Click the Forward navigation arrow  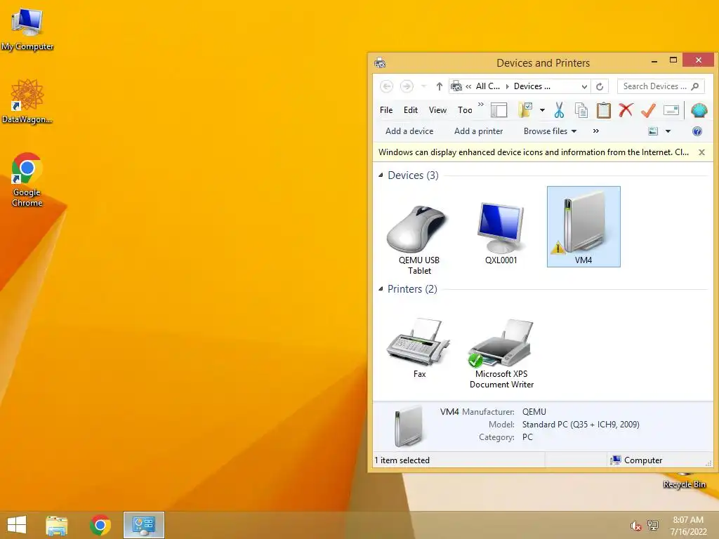pyautogui.click(x=407, y=86)
